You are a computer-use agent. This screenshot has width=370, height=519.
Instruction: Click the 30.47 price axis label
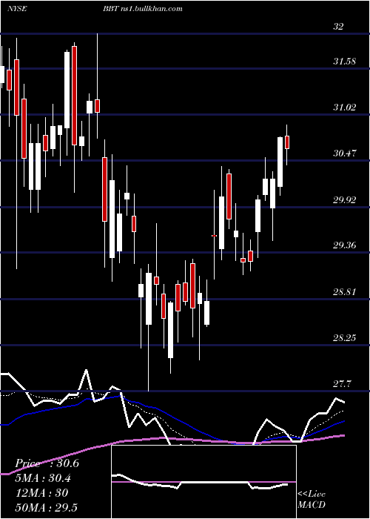(344, 153)
